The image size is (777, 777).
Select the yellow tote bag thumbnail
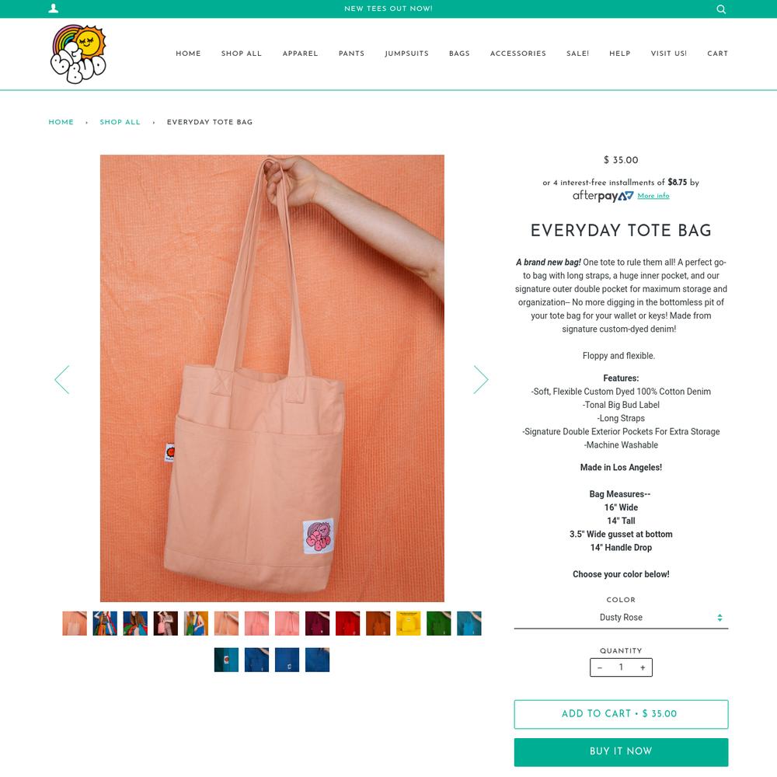click(x=409, y=623)
